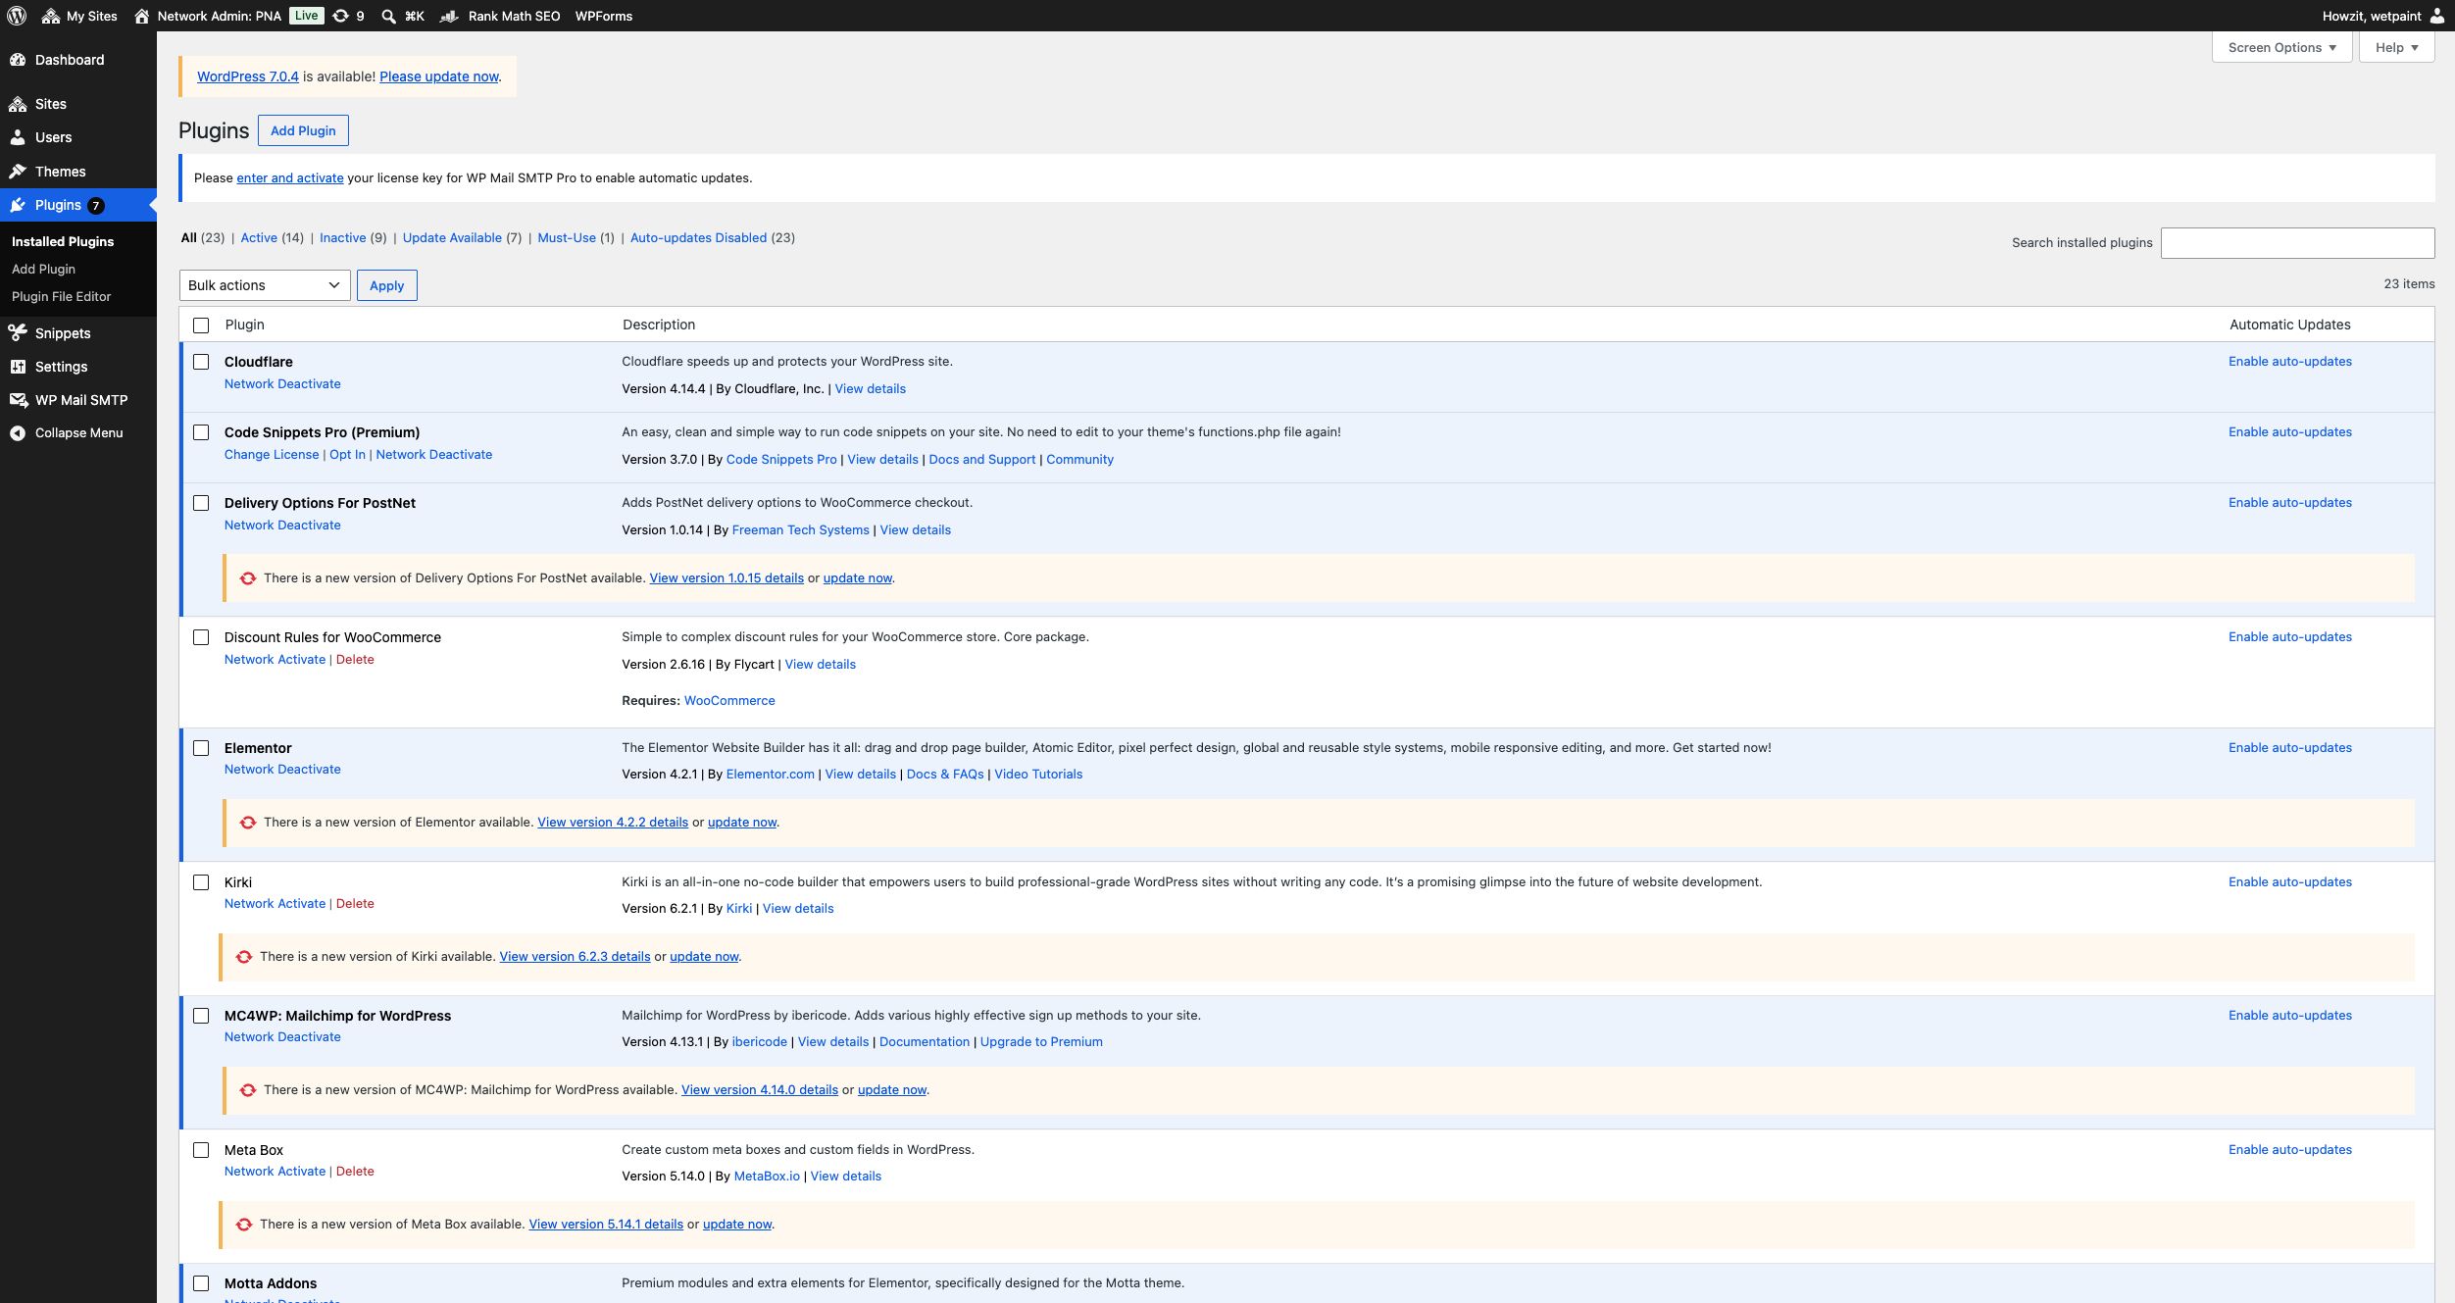The image size is (2455, 1303).
Task: Click the Network Admin home icon
Action: point(142,16)
